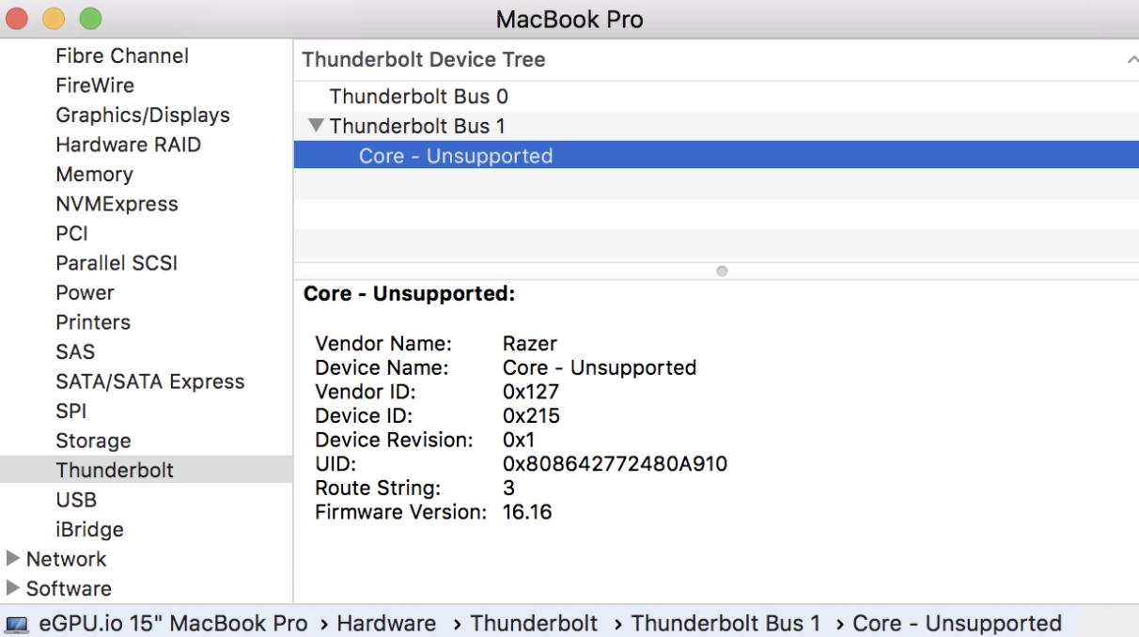
Task: Collapse the Thunderbolt Bus 1 tree
Action: point(316,126)
